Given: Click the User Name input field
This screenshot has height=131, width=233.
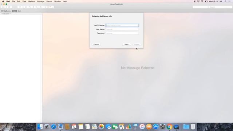Looking at the screenshot, I should coord(122,29).
